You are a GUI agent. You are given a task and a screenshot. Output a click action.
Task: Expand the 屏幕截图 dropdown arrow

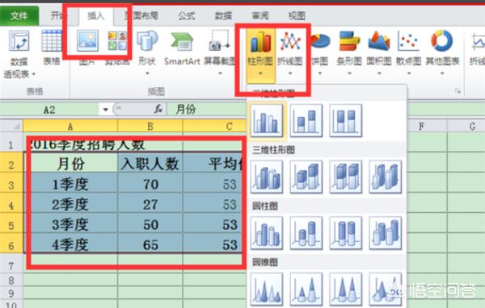coord(220,73)
